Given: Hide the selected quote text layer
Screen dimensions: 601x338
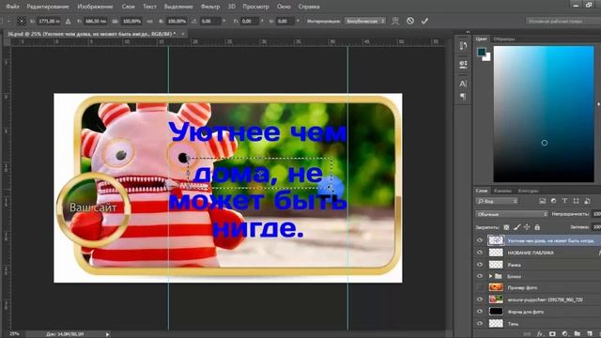Looking at the screenshot, I should 480,240.
